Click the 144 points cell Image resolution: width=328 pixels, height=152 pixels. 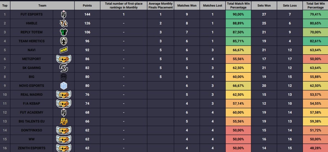click(x=87, y=14)
